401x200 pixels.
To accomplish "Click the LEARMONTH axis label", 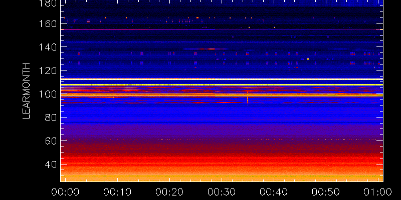I will 27,91.
